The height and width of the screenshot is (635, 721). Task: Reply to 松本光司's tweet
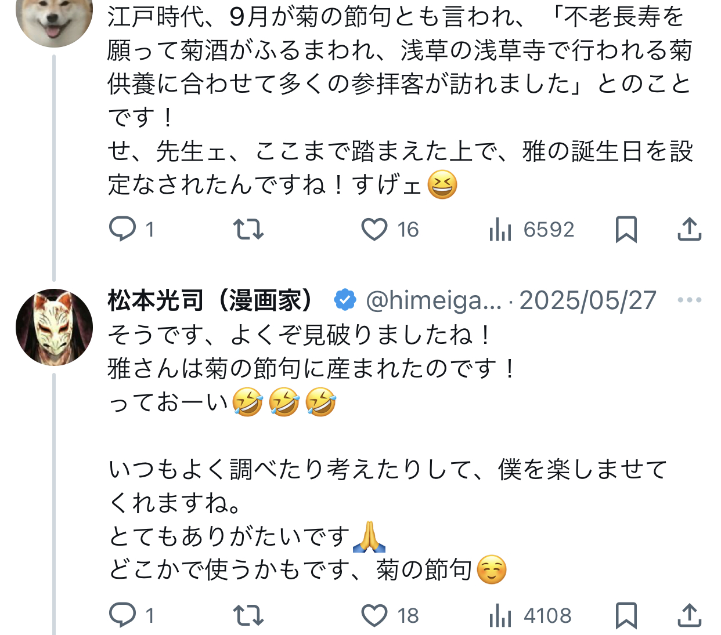[x=123, y=615]
